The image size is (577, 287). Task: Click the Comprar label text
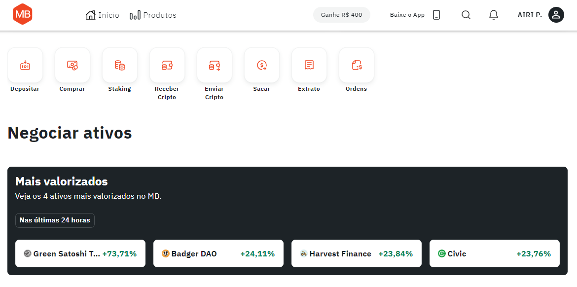[x=72, y=89]
